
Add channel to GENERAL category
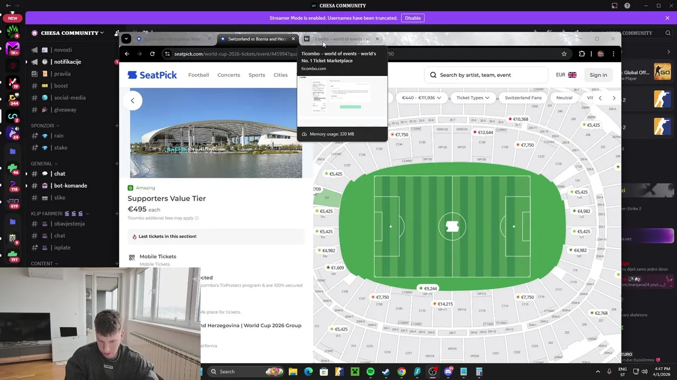point(117,164)
